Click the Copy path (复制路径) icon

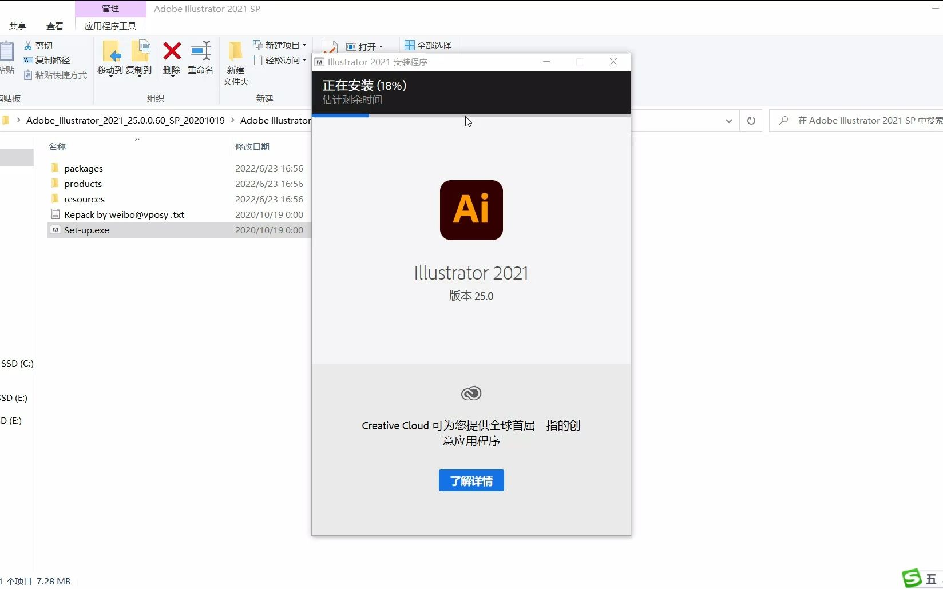point(47,60)
